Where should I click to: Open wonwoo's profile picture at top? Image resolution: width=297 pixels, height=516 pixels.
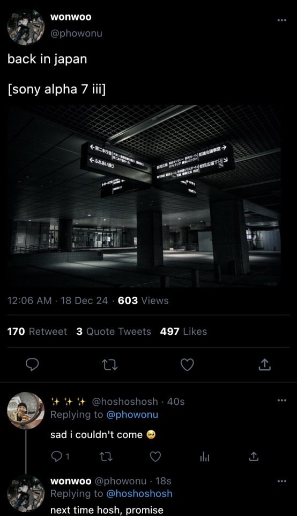[x=26, y=27]
